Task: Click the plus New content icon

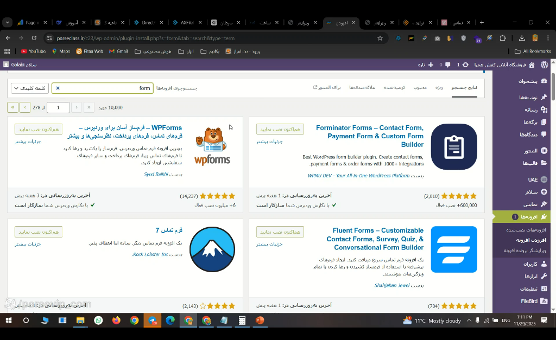Action: point(431,65)
